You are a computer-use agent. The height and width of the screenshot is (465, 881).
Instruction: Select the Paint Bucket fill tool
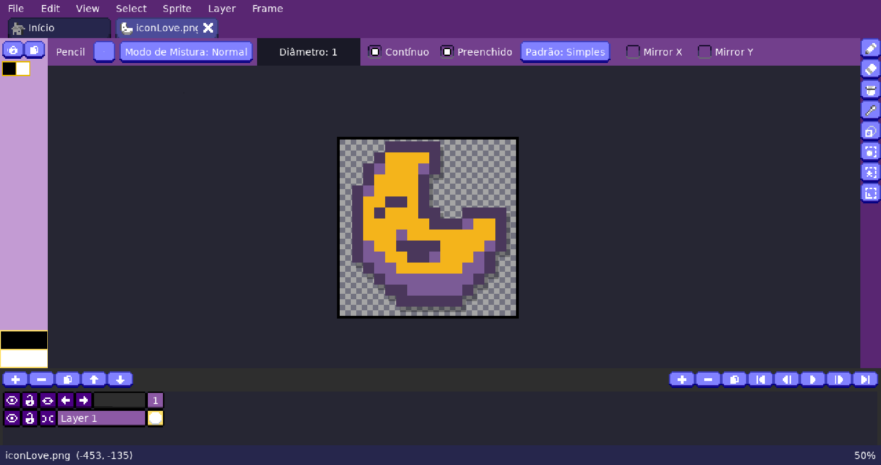870,90
